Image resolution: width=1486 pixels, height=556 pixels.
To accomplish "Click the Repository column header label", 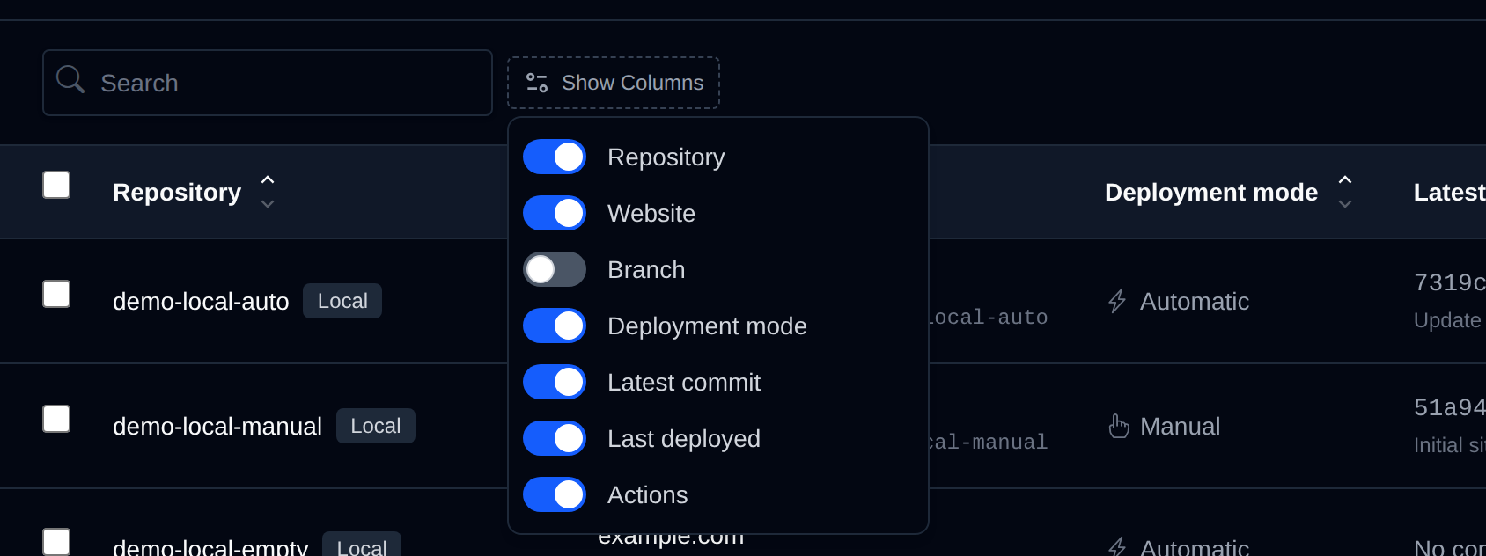I will pyautogui.click(x=177, y=192).
